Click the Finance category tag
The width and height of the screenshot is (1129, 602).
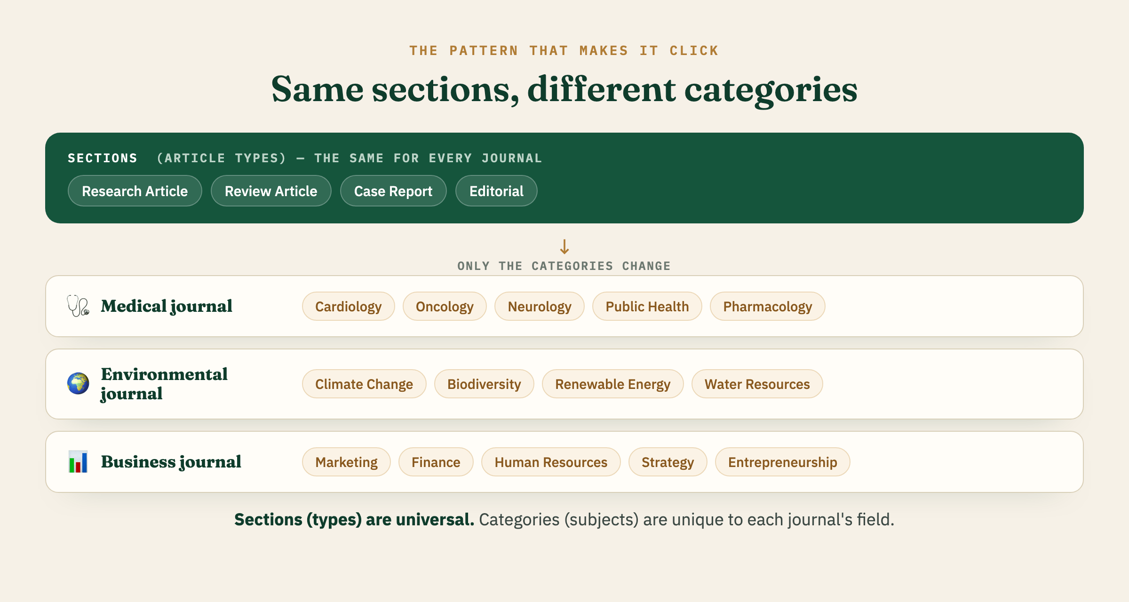(436, 462)
